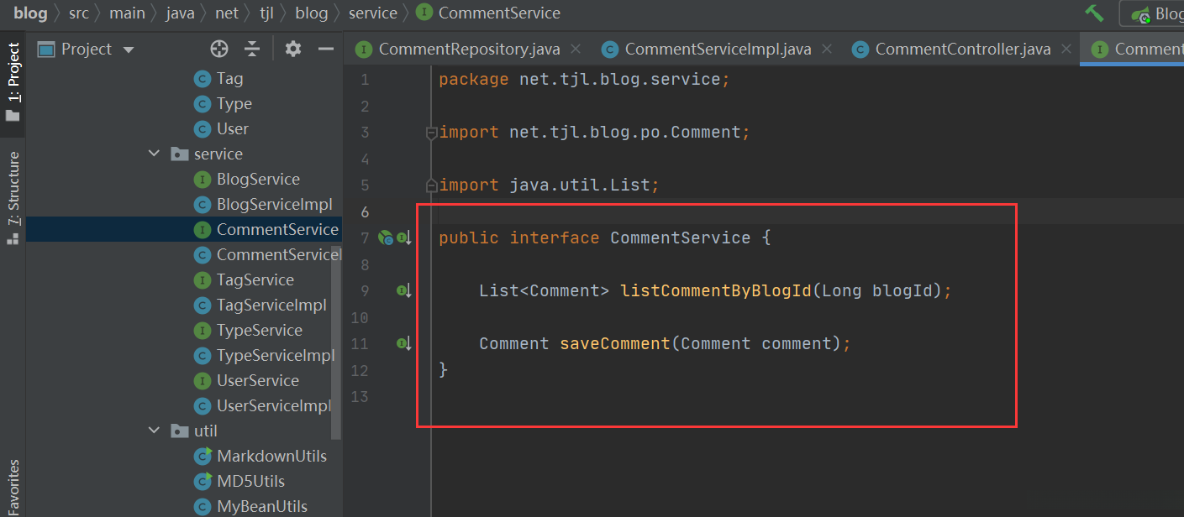Click implementation gutter icon beside saveComment

404,343
